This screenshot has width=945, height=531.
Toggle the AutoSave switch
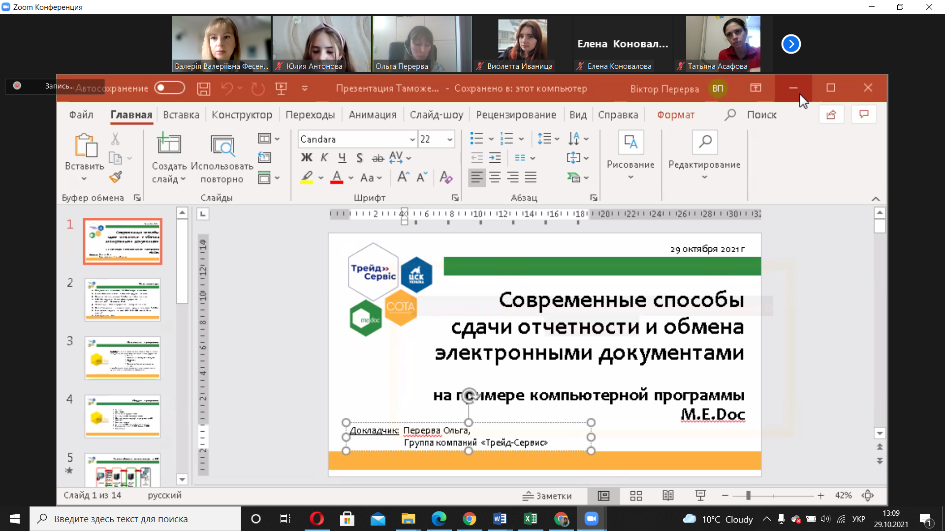pos(169,88)
